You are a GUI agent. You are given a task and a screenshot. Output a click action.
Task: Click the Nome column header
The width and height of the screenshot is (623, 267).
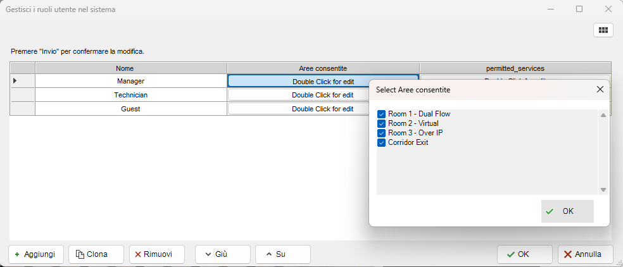130,68
